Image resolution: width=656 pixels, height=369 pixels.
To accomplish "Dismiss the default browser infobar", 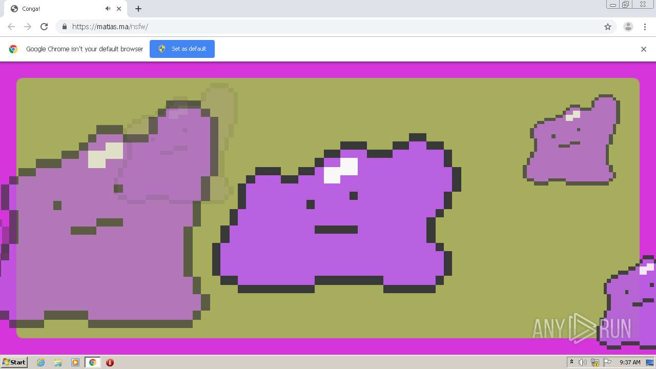I will [644, 49].
